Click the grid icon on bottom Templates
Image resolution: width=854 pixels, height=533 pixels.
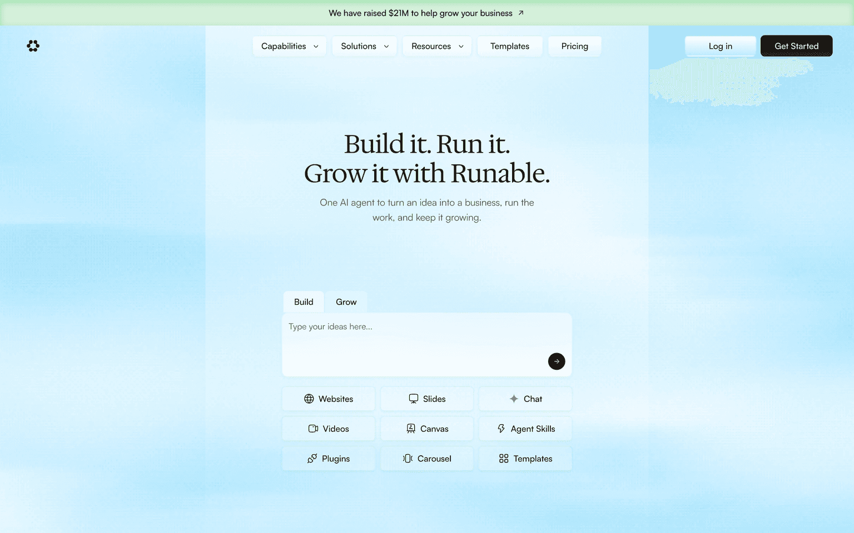click(504, 459)
